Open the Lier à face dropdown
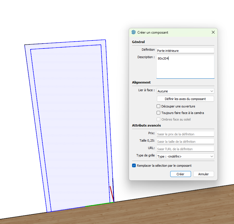234x224 pixels. tap(185, 91)
